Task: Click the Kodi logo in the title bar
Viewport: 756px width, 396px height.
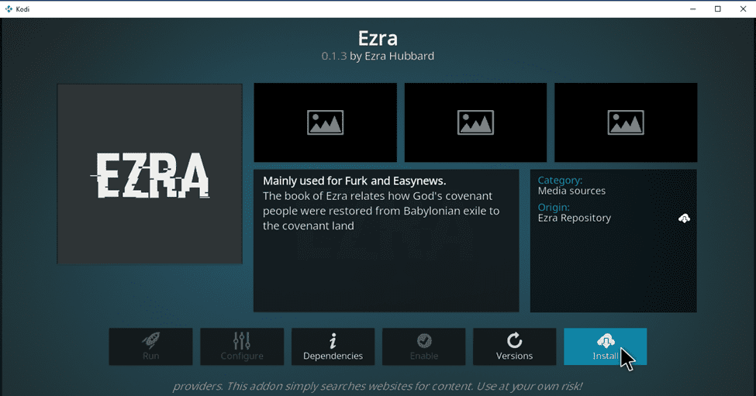Action: pos(9,9)
